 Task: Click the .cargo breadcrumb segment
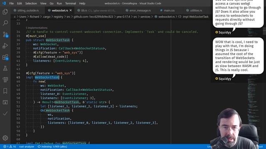(46, 17)
